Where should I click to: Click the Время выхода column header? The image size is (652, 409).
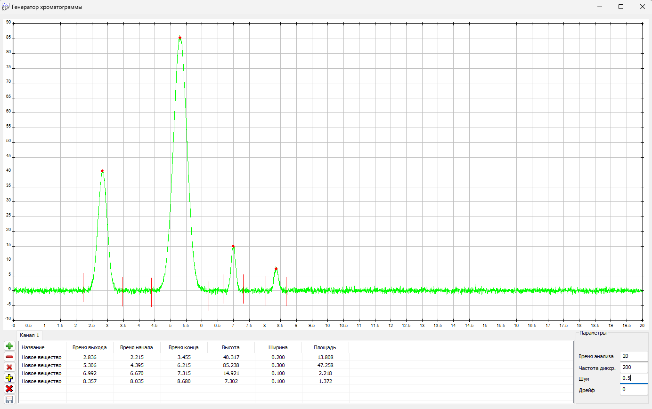pos(90,347)
